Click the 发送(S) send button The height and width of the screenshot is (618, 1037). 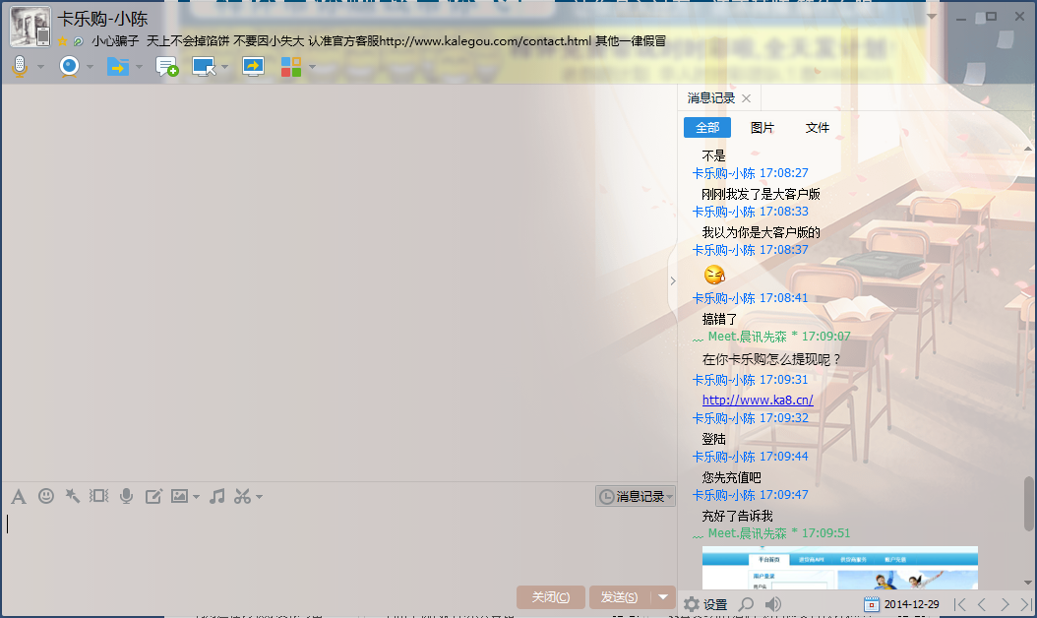point(619,597)
